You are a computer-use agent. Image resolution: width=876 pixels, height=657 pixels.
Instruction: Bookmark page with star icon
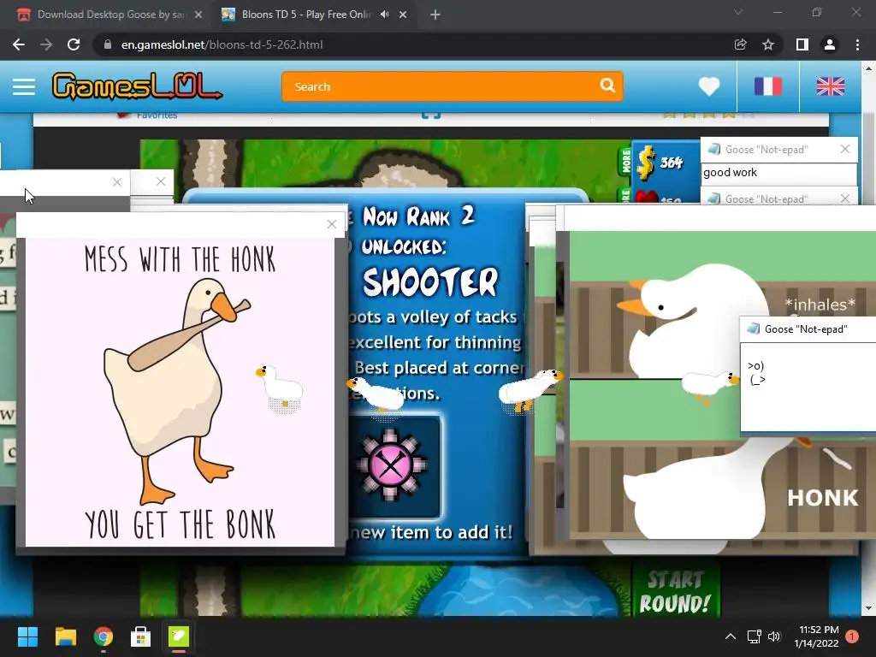point(768,44)
